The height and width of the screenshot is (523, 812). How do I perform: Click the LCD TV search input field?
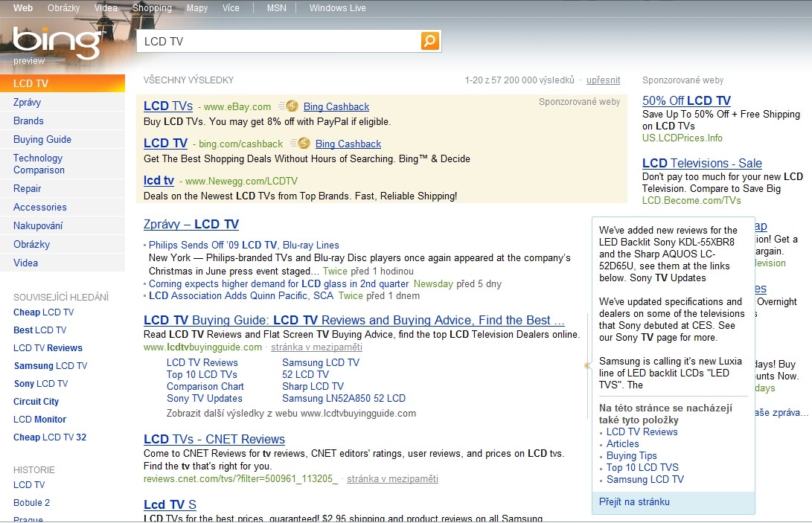279,41
